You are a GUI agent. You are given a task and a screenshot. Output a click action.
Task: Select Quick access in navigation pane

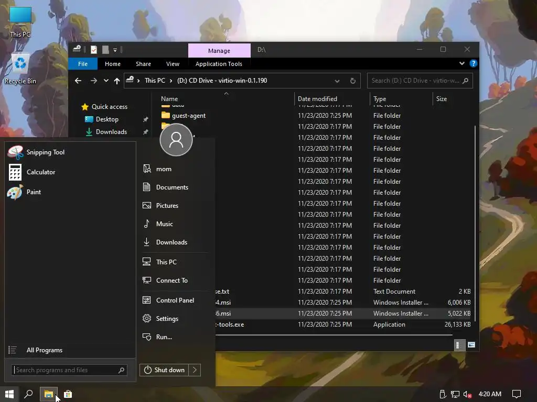pos(104,107)
